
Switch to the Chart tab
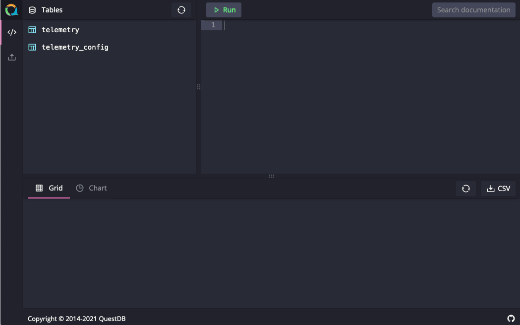pos(91,188)
